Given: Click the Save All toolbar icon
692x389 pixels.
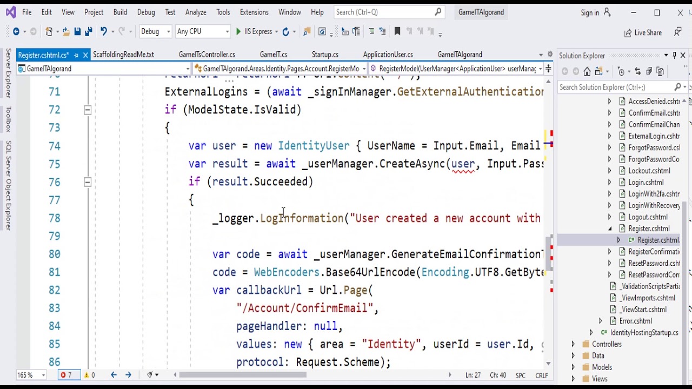Looking at the screenshot, I should 89,32.
